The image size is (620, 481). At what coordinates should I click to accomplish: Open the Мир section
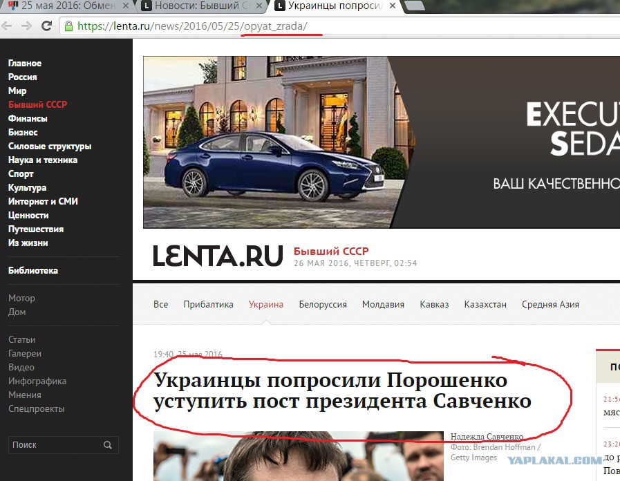pyautogui.click(x=17, y=91)
